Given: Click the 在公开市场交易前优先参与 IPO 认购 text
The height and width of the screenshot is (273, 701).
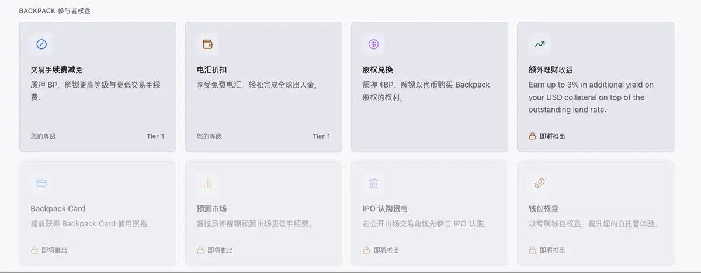Looking at the screenshot, I should coord(426,223).
